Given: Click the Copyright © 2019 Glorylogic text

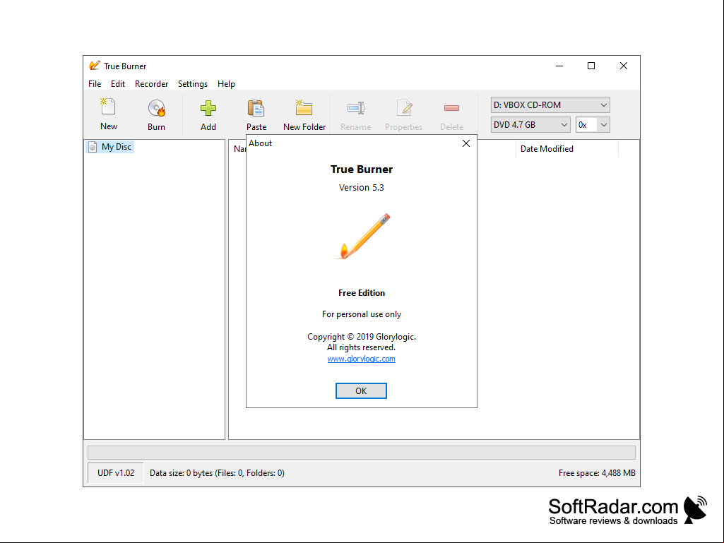Looking at the screenshot, I should (x=362, y=337).
